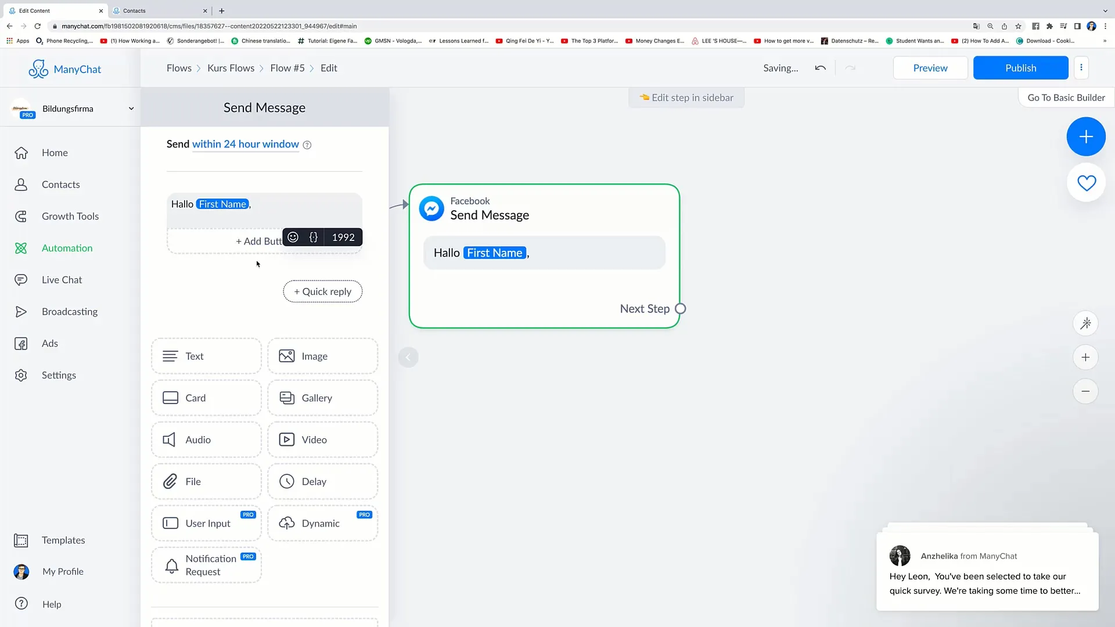This screenshot has height=627, width=1115.
Task: Click the Preview button
Action: click(930, 68)
